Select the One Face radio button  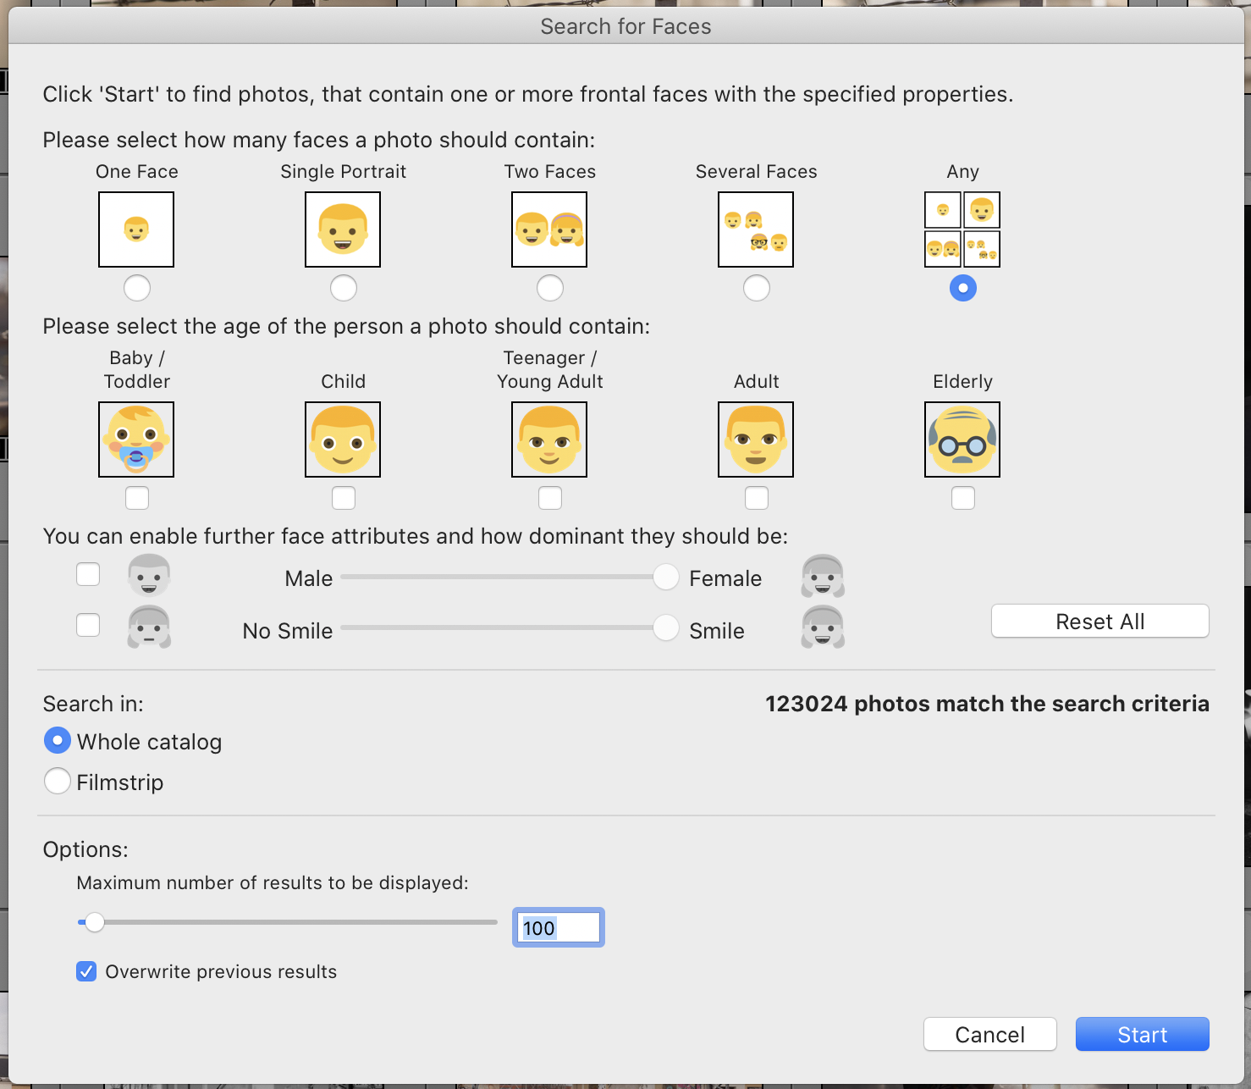click(137, 288)
